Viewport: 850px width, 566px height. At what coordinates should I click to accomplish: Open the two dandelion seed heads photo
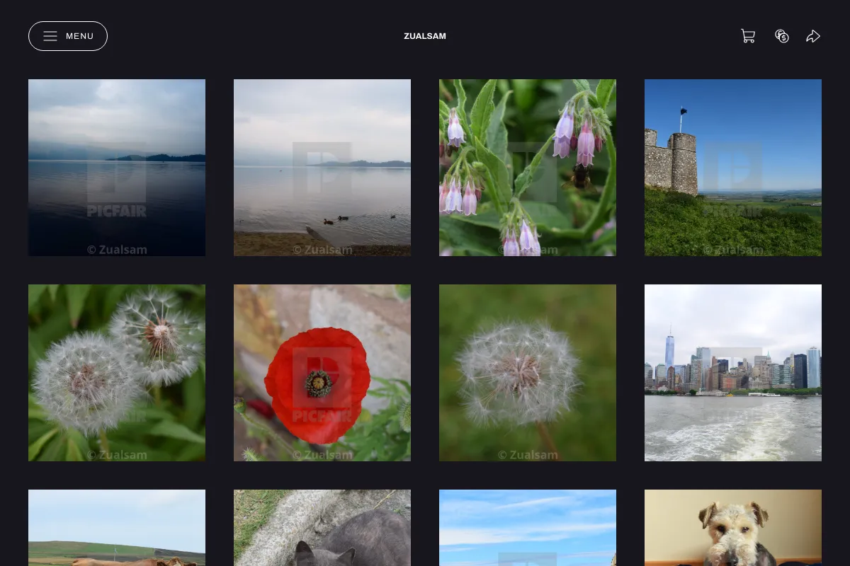(x=117, y=373)
